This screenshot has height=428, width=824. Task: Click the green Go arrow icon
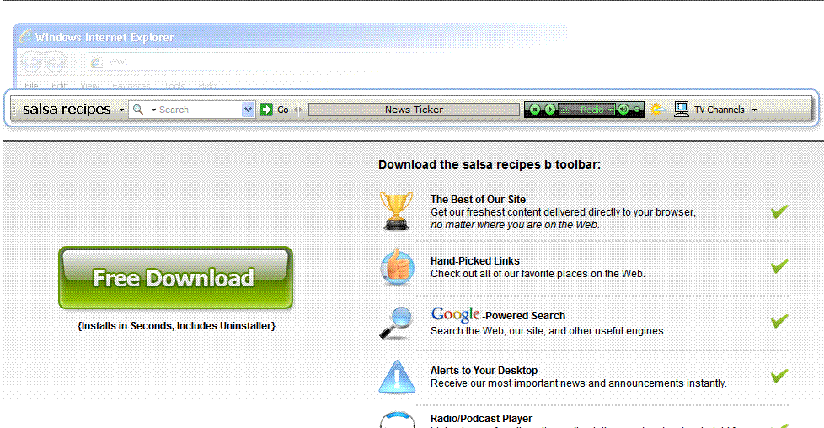pos(266,110)
